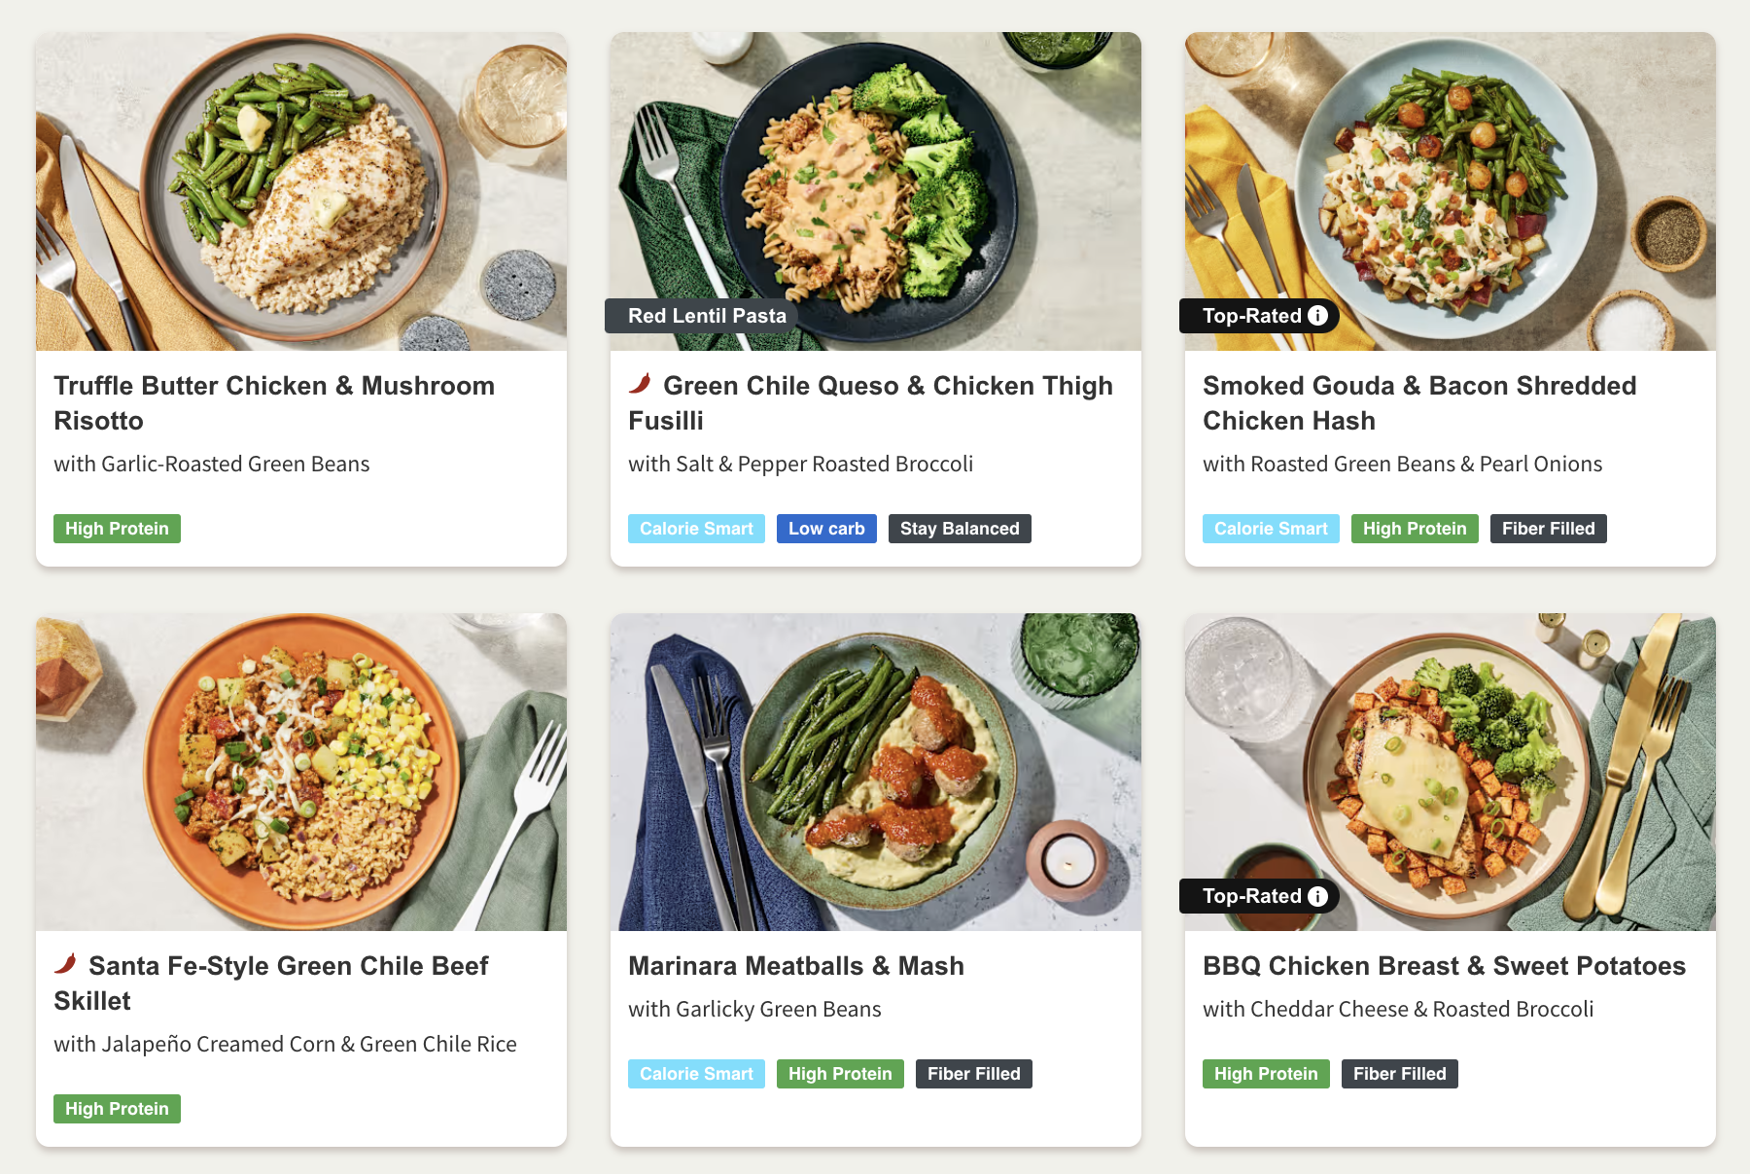
Task: Select Low carb tag on Fusilli card
Action: [826, 529]
